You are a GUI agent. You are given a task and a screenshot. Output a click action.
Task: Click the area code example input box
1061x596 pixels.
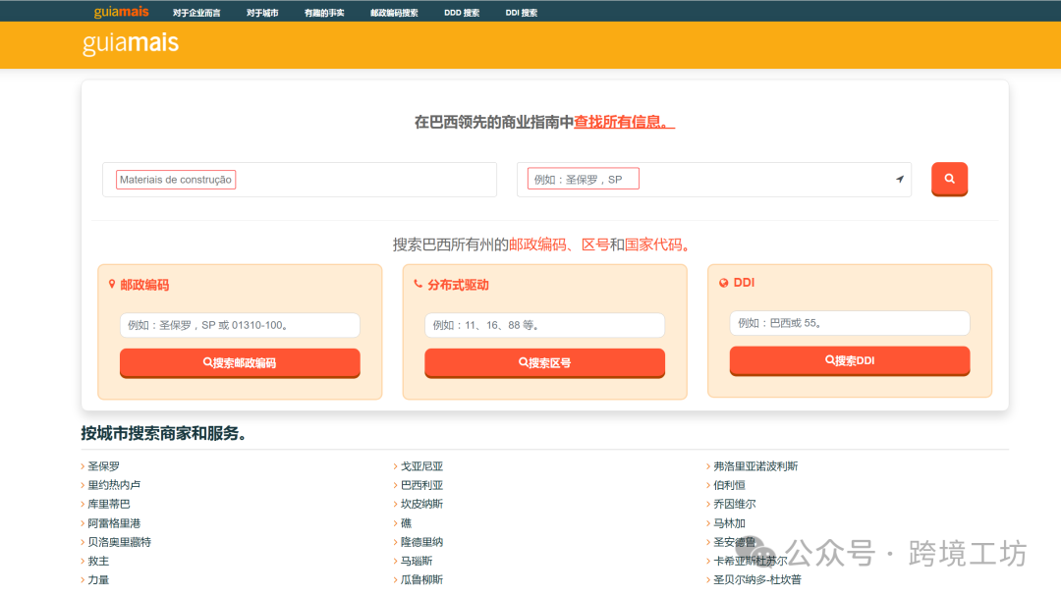click(x=544, y=324)
